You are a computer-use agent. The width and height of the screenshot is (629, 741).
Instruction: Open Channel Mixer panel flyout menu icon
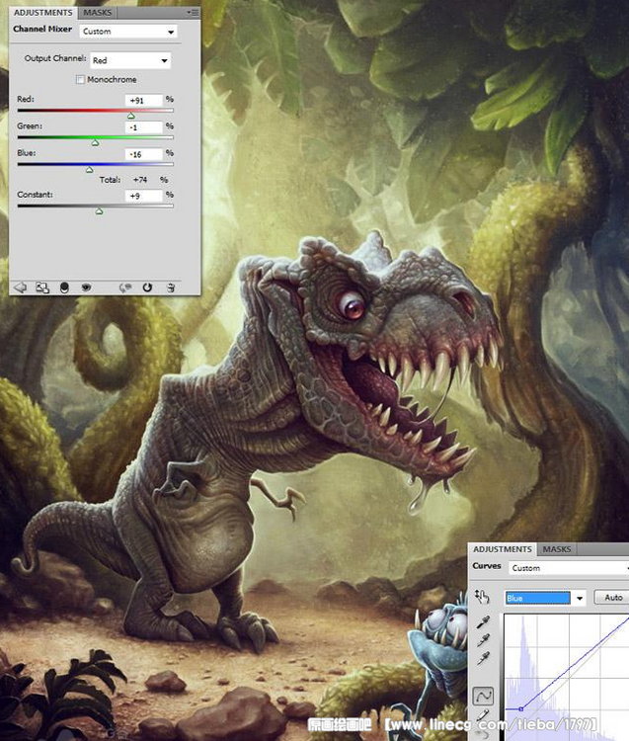coord(193,13)
